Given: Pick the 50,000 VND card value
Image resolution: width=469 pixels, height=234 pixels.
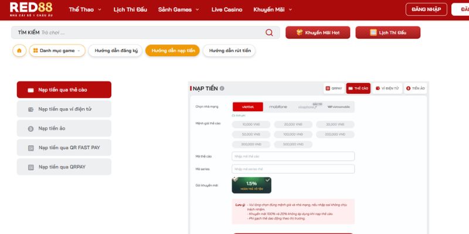Looking at the screenshot, I should coord(251,135).
